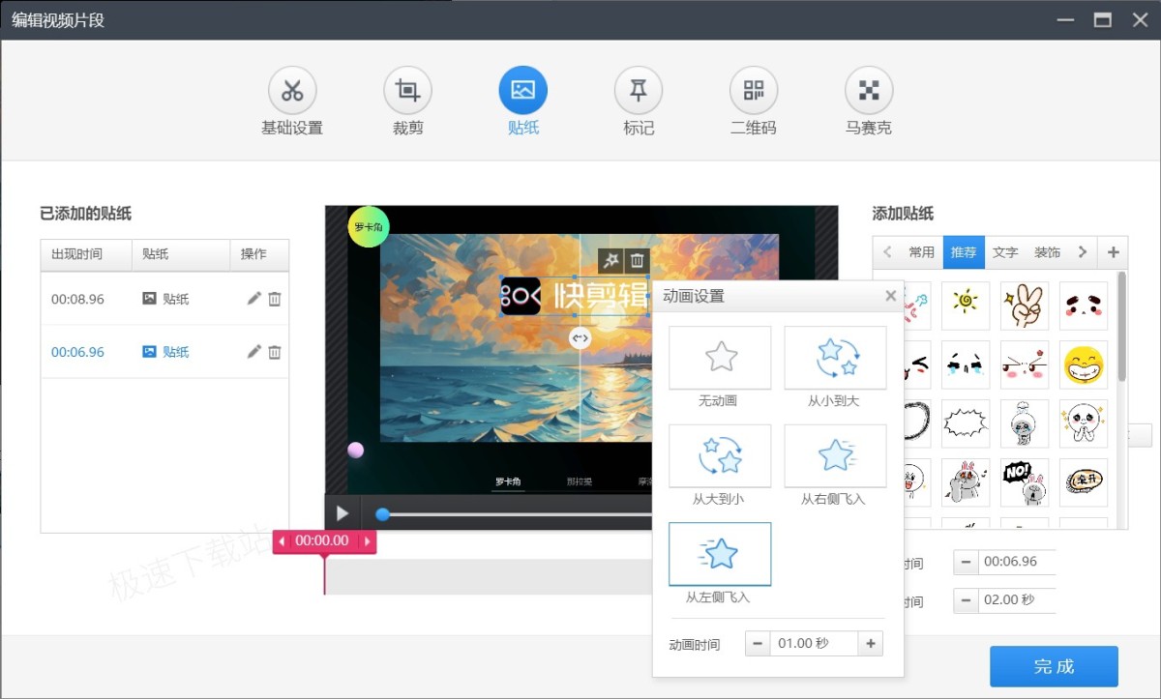Delete the sticker at 00:06.96
This screenshot has width=1161, height=699.
click(275, 352)
